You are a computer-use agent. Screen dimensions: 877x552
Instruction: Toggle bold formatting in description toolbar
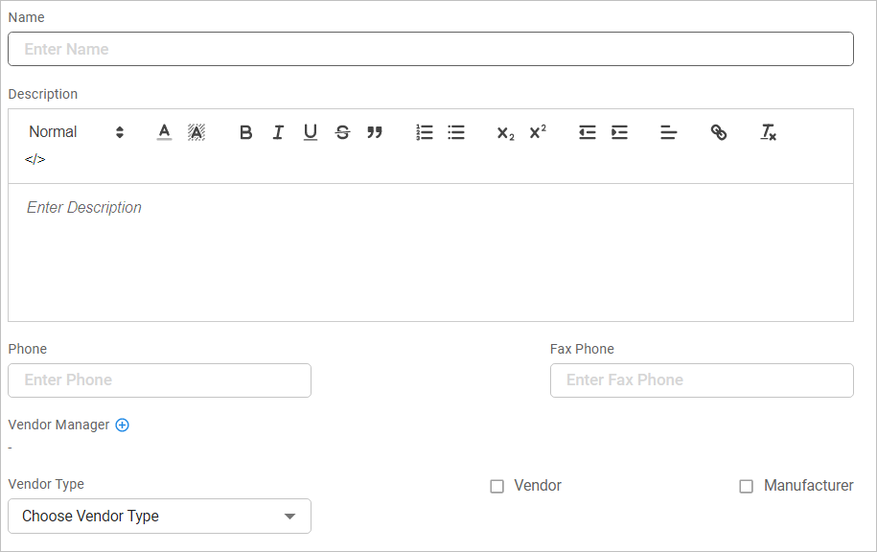pyautogui.click(x=246, y=132)
